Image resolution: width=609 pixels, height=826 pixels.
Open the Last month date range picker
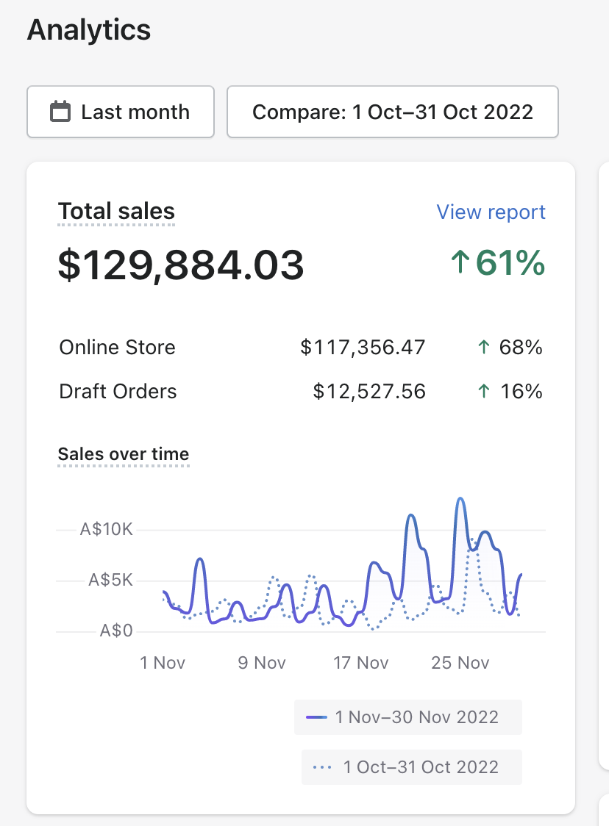pyautogui.click(x=121, y=112)
